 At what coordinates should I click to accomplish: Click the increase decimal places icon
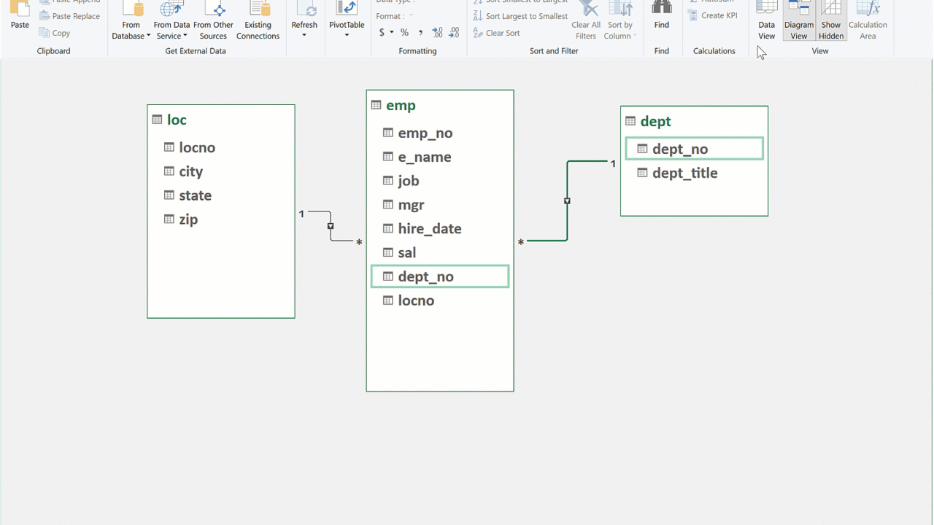click(x=437, y=33)
